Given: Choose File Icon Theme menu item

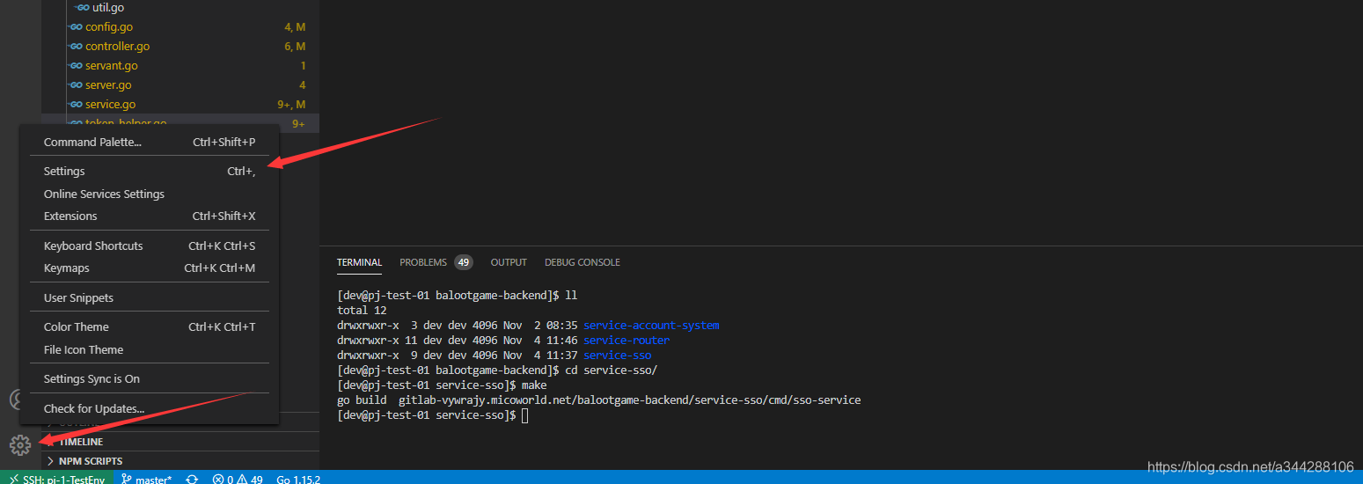Looking at the screenshot, I should tap(150, 349).
